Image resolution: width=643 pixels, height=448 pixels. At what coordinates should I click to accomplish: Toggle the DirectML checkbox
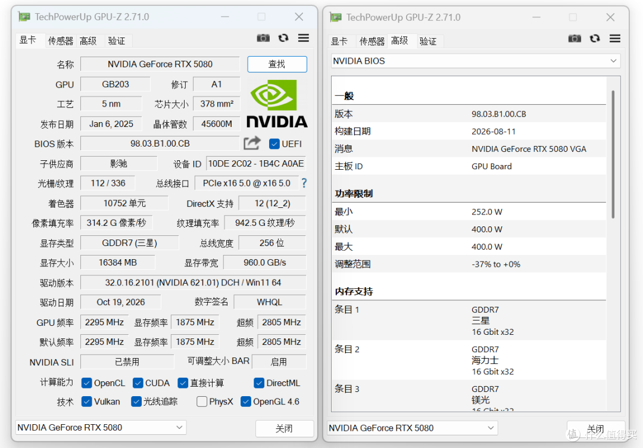click(259, 383)
